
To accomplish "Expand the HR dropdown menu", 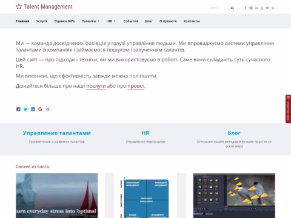I will tap(112, 21).
